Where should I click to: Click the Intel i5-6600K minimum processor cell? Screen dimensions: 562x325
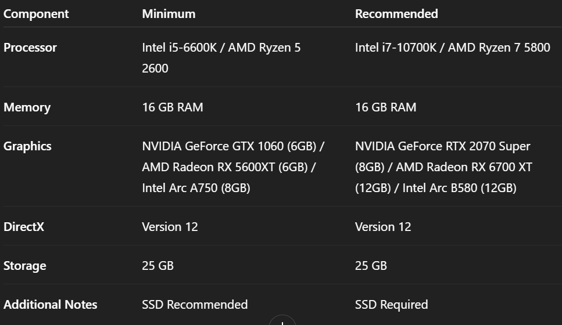(221, 57)
